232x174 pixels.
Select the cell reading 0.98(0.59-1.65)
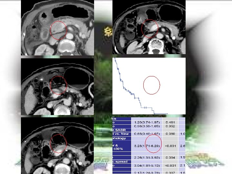(147, 126)
